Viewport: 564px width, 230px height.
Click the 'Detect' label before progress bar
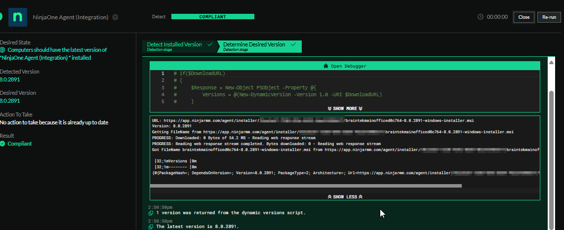point(159,16)
